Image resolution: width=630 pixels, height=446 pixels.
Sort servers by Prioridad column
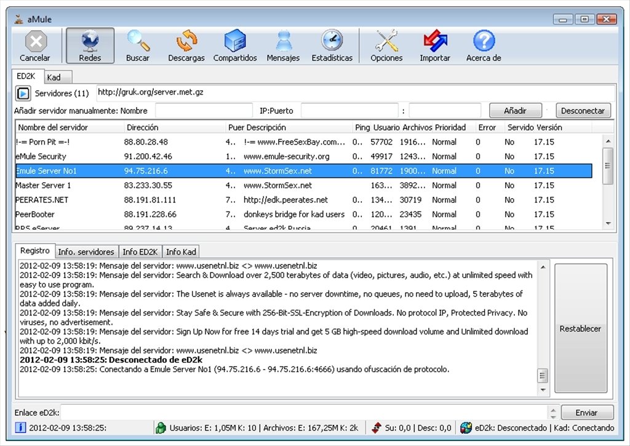[x=455, y=127]
